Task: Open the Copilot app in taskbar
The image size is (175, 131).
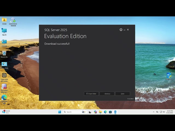Action: tap(95, 112)
